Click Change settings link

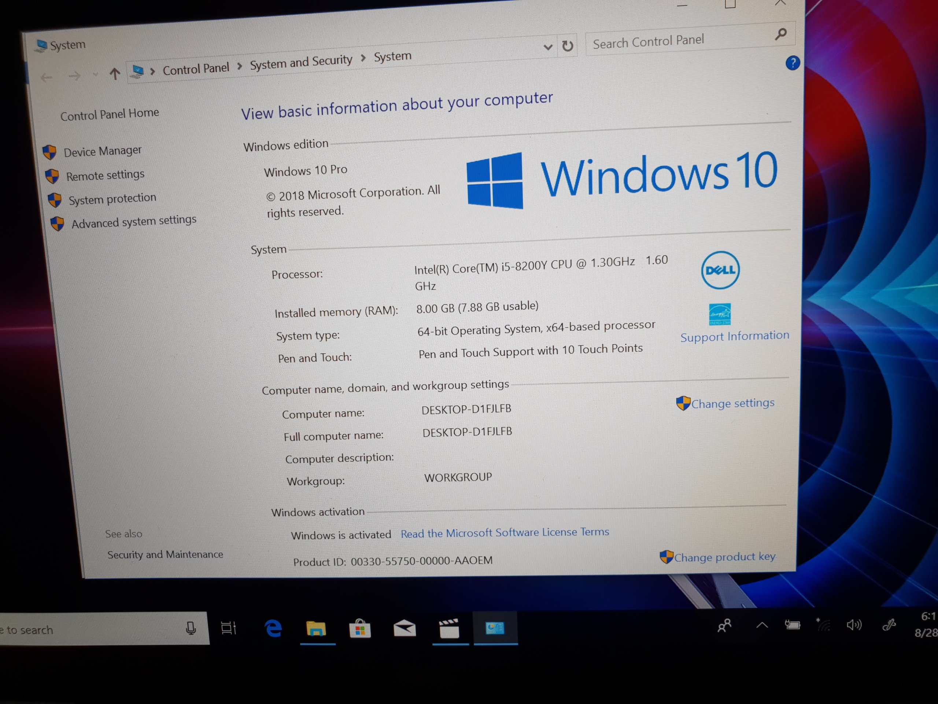[x=732, y=403]
